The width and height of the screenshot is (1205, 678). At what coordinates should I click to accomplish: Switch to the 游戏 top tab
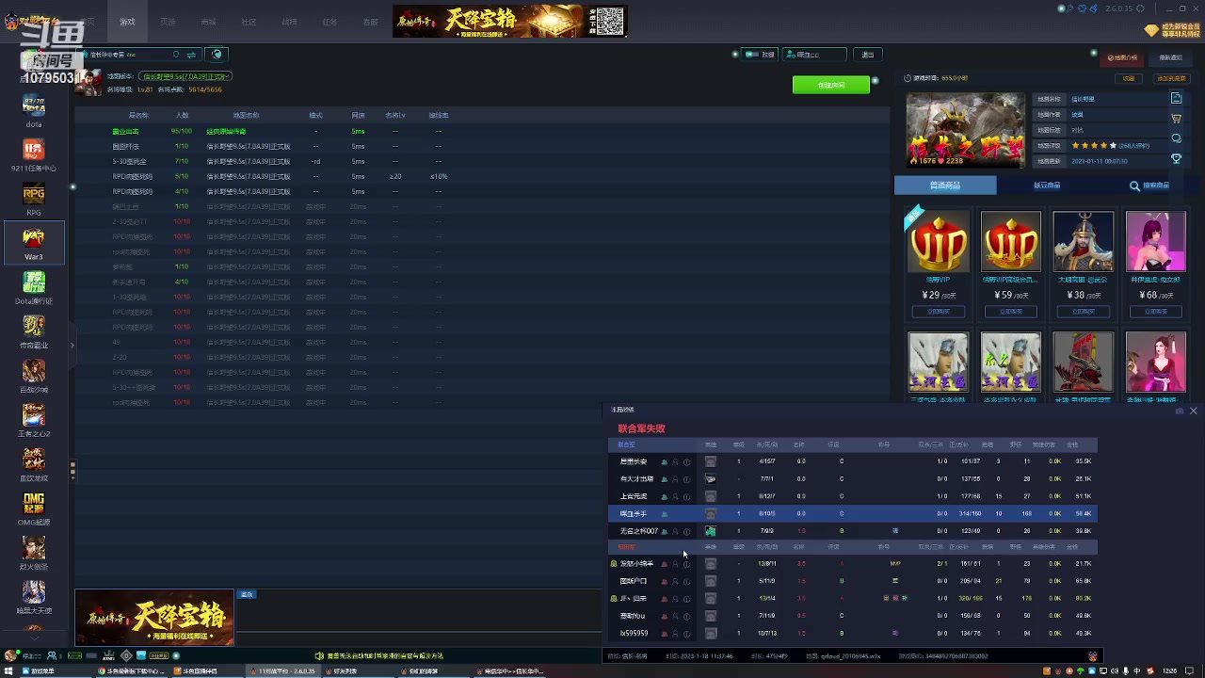(127, 22)
